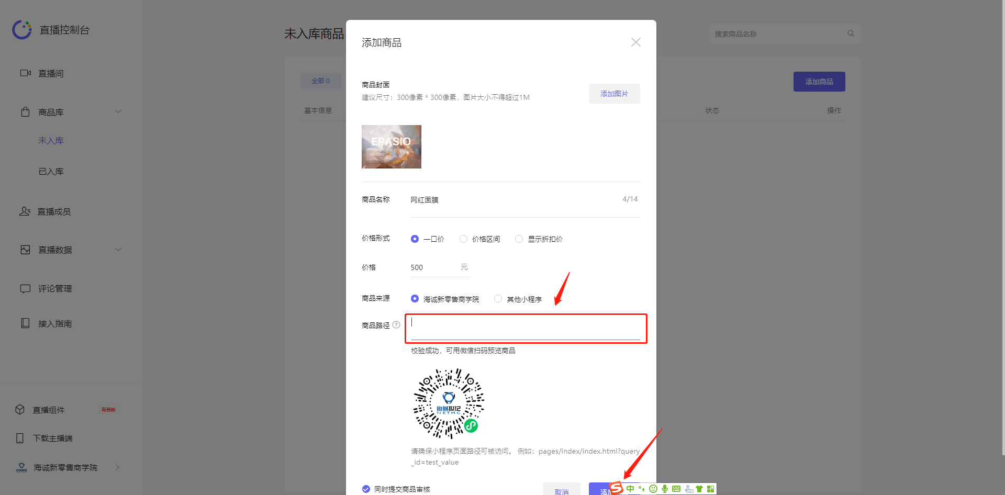This screenshot has width=1005, height=495.
Task: Click the chart icon beside 直播数据
Action: [25, 250]
